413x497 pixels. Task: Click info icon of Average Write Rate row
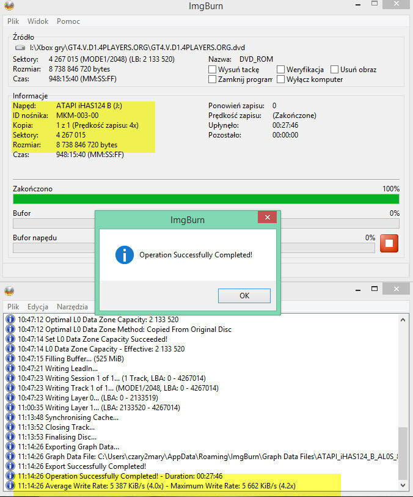10,485
